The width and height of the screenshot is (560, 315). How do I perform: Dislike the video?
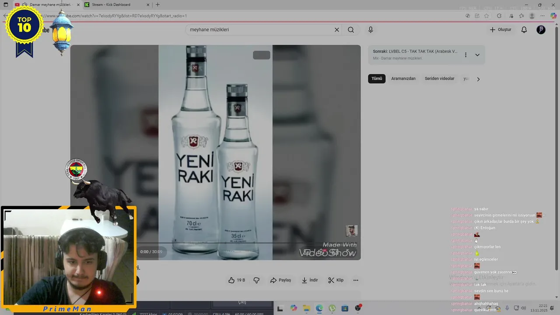click(256, 280)
